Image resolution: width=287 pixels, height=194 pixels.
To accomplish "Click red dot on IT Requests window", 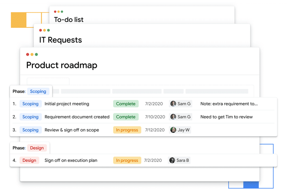I will click(41, 30).
